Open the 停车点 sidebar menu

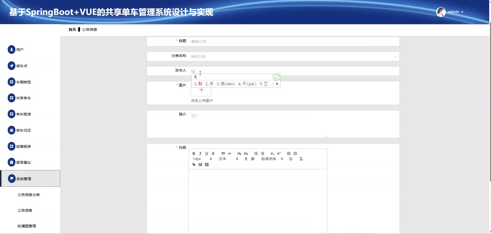pos(17,66)
